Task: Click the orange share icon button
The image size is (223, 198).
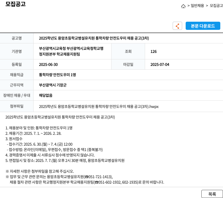Action: (177, 26)
